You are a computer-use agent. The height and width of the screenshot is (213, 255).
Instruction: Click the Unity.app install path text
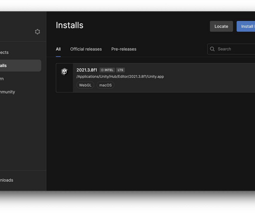(120, 77)
